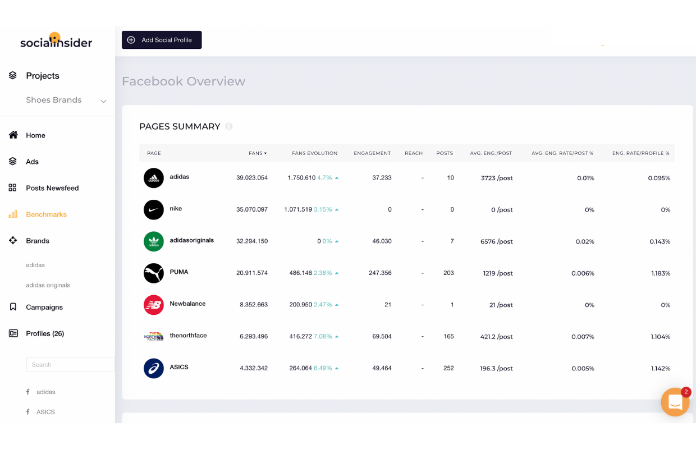The height and width of the screenshot is (449, 696).
Task: Click the Engagement column header
Action: click(x=372, y=153)
